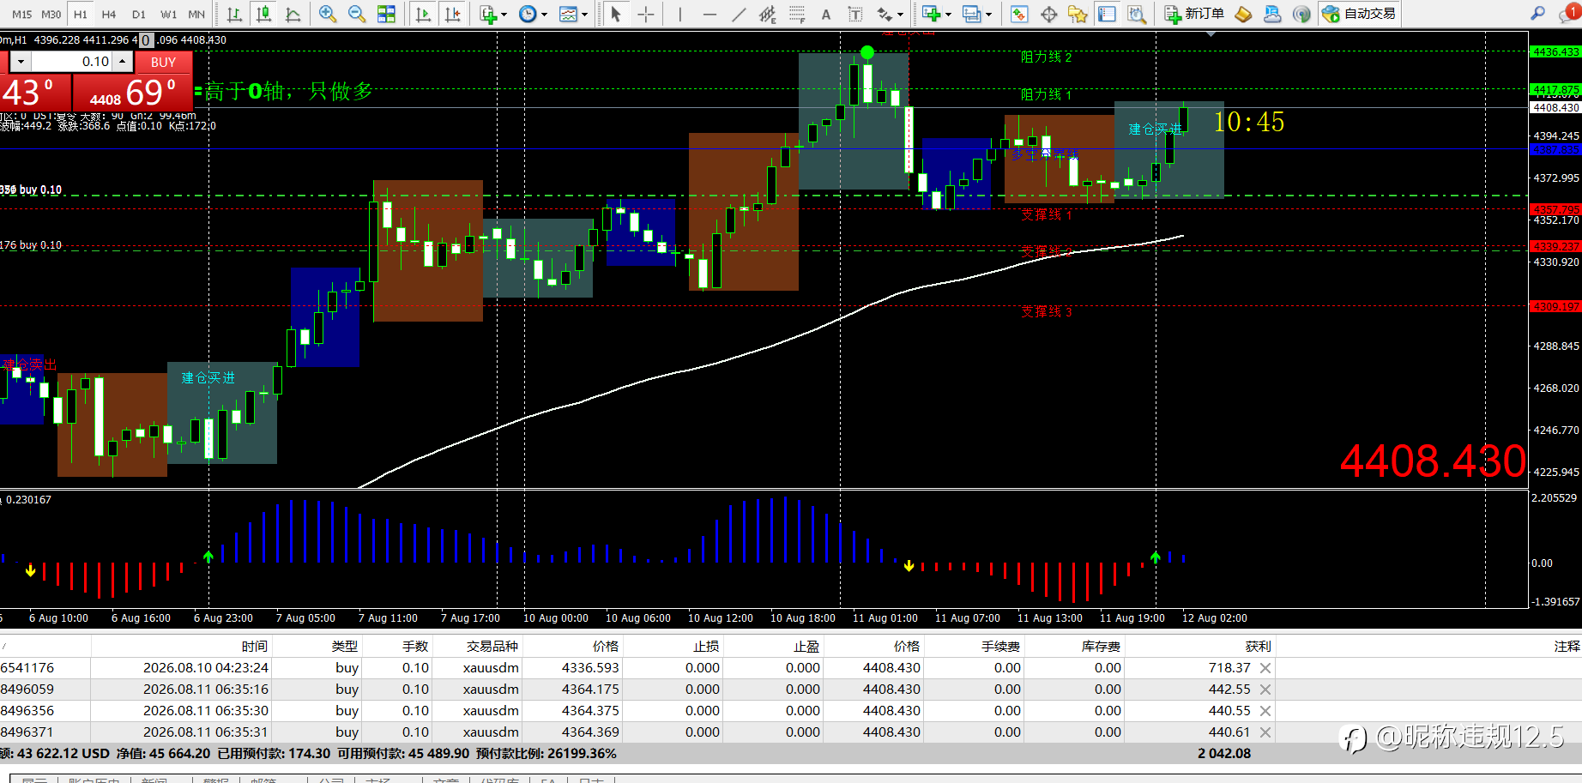Switch timeframe to MN
Image resolution: width=1582 pixels, height=783 pixels.
[x=196, y=14]
